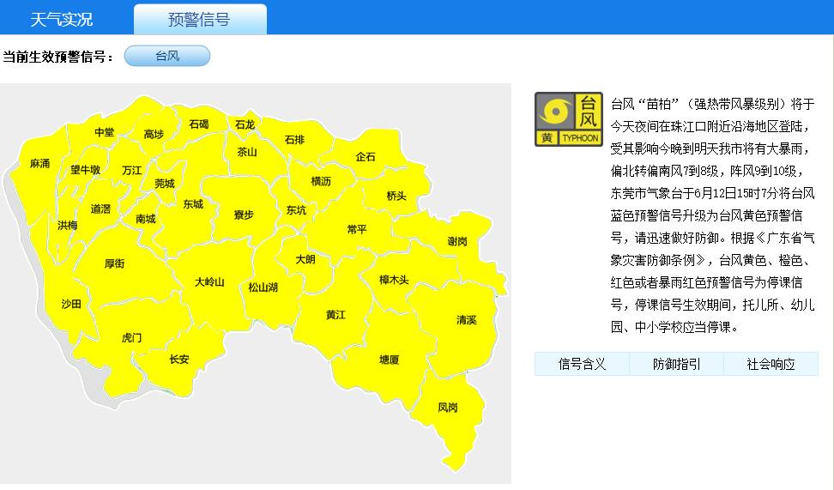Switch to the 天气实况 tab
This screenshot has height=490, width=834.
(62, 20)
